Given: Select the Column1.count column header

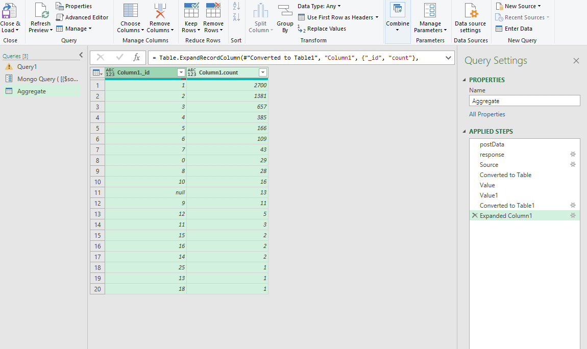Looking at the screenshot, I should [227, 72].
